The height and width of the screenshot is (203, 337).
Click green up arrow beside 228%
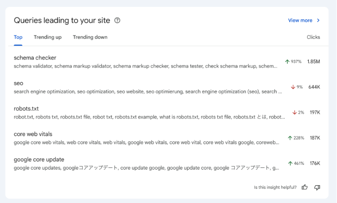290,138
